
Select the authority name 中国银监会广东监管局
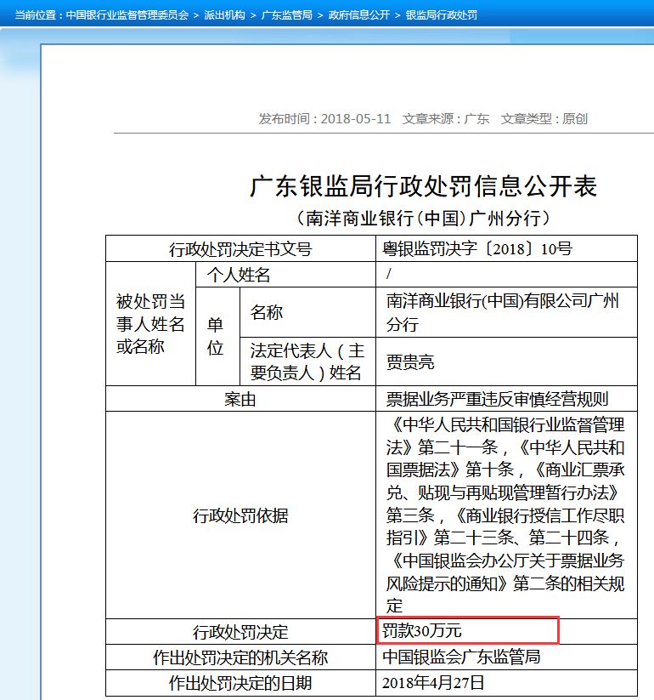[x=460, y=657]
